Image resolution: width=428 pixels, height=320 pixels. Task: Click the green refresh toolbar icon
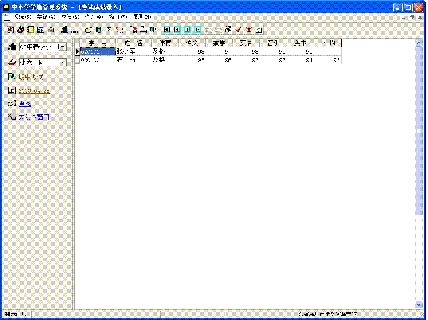tap(259, 30)
